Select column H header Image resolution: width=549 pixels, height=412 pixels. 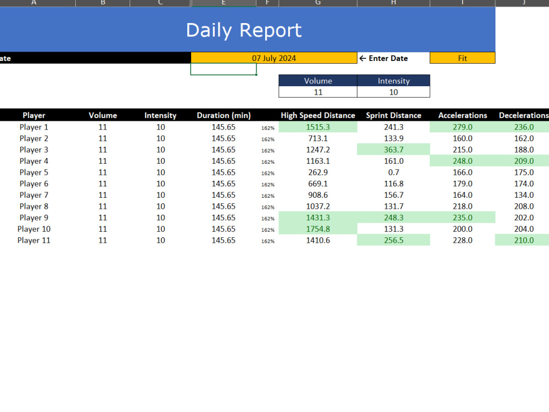[394, 3]
